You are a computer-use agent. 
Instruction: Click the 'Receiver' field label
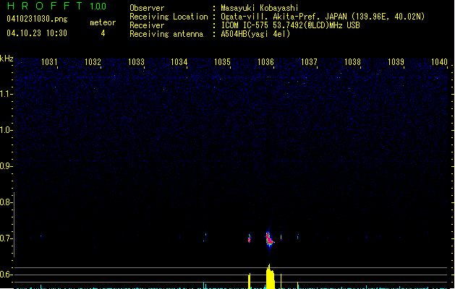click(x=147, y=25)
